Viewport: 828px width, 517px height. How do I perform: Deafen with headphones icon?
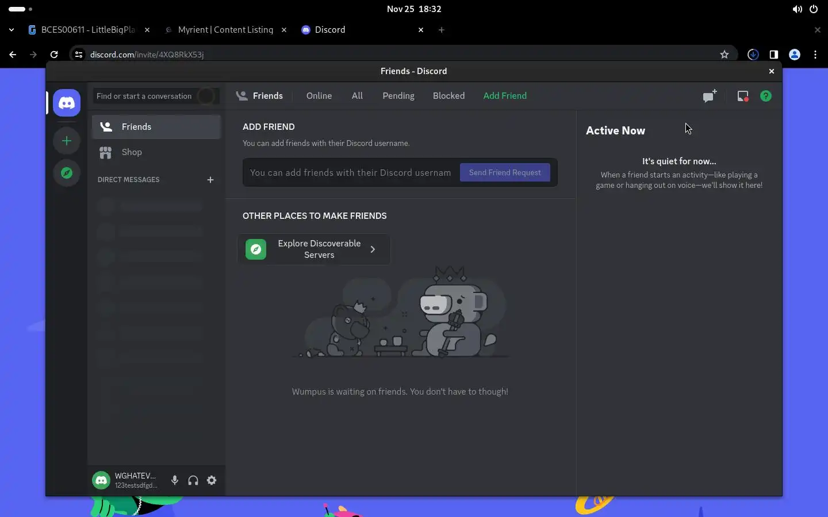[193, 480]
